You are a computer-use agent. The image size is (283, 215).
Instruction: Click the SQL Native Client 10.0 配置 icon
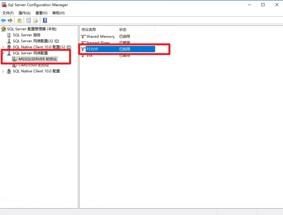[x=9, y=71]
